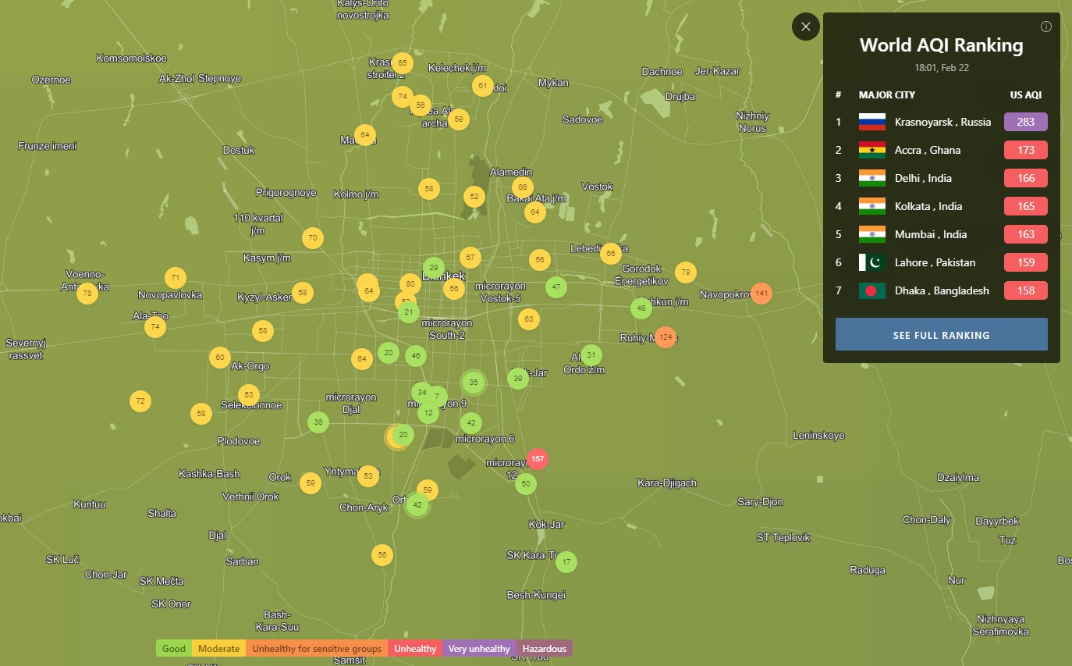Click the purple 283 AQI badge
The height and width of the screenshot is (666, 1072).
click(1025, 122)
